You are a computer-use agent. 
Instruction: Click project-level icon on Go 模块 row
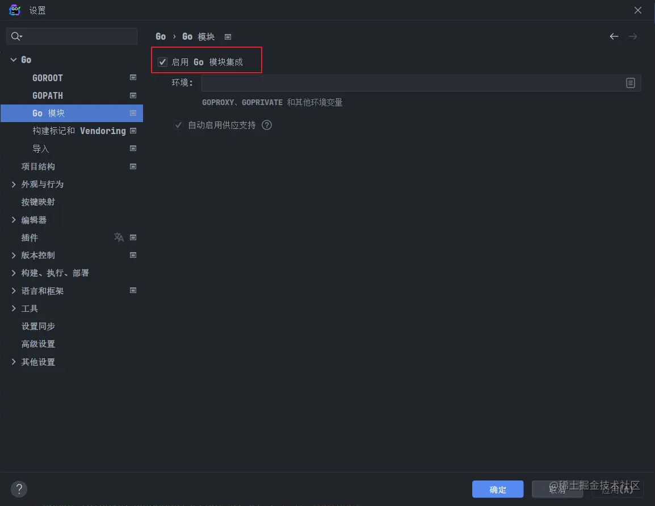tap(133, 113)
